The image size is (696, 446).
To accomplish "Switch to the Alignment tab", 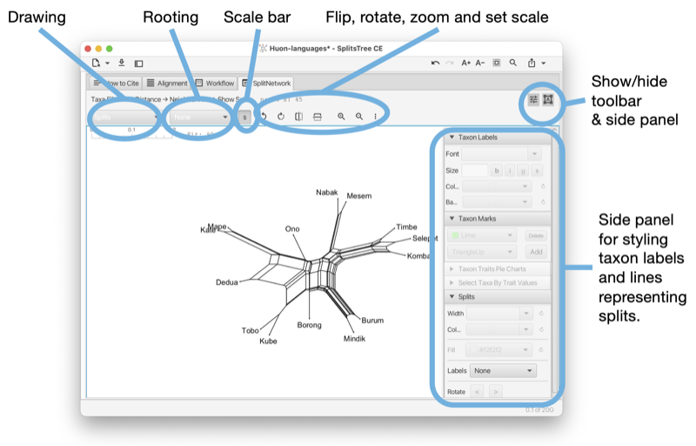I will (x=167, y=83).
